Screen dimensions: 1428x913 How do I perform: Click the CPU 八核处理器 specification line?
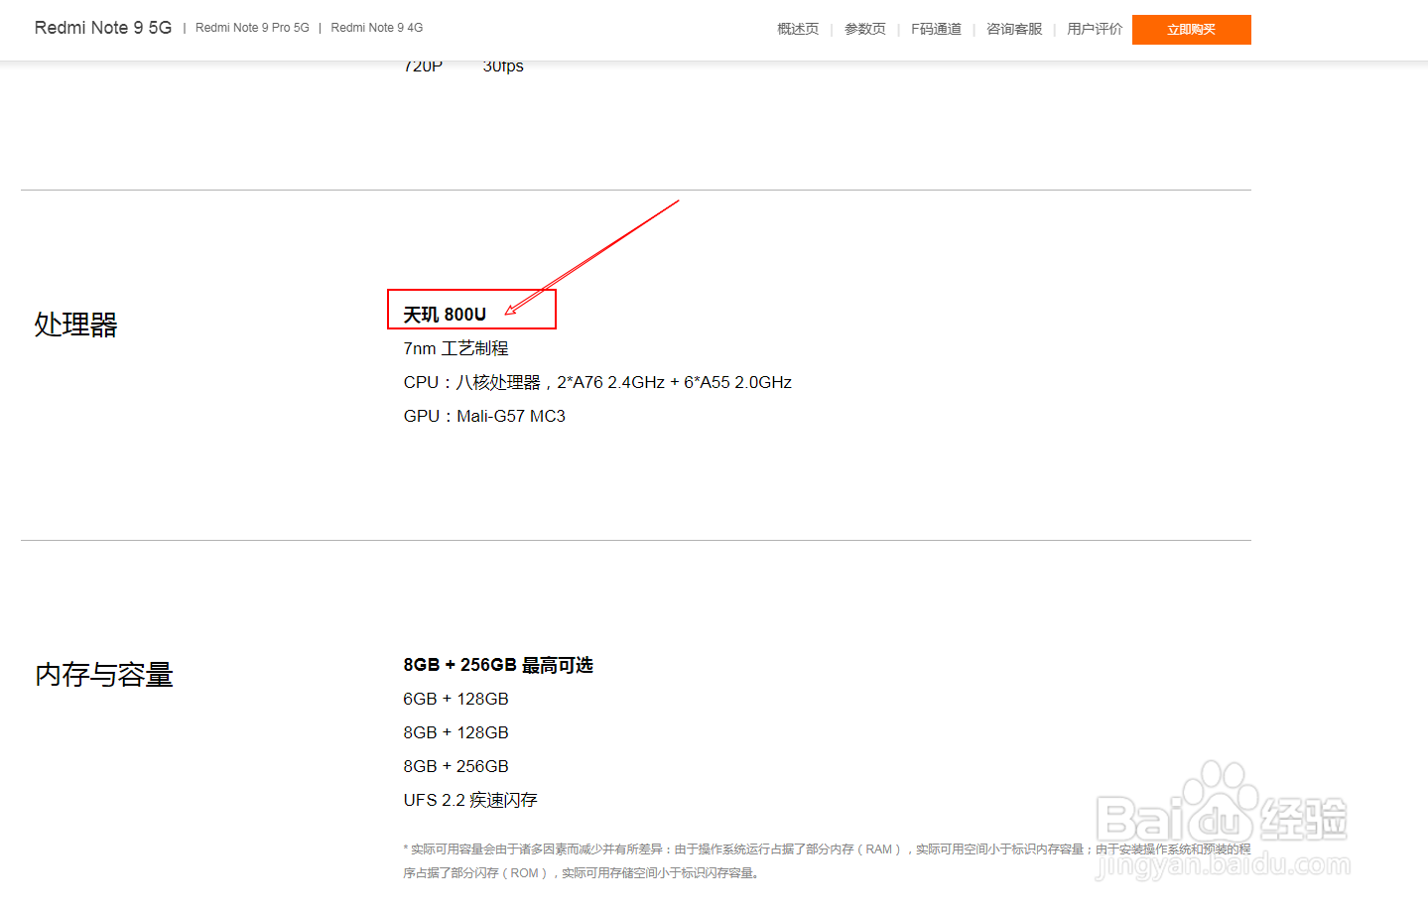point(597,382)
